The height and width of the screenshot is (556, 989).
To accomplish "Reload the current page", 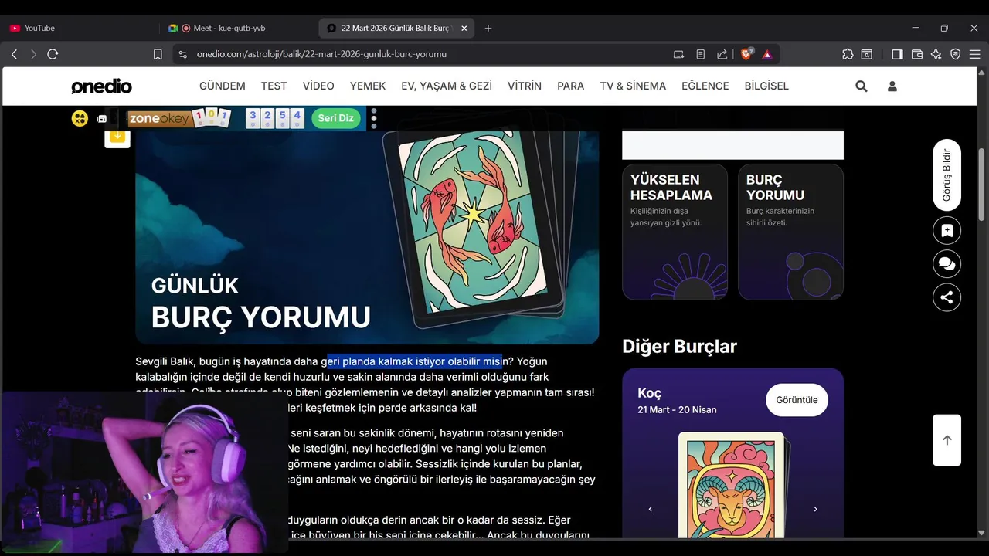I will pyautogui.click(x=53, y=54).
